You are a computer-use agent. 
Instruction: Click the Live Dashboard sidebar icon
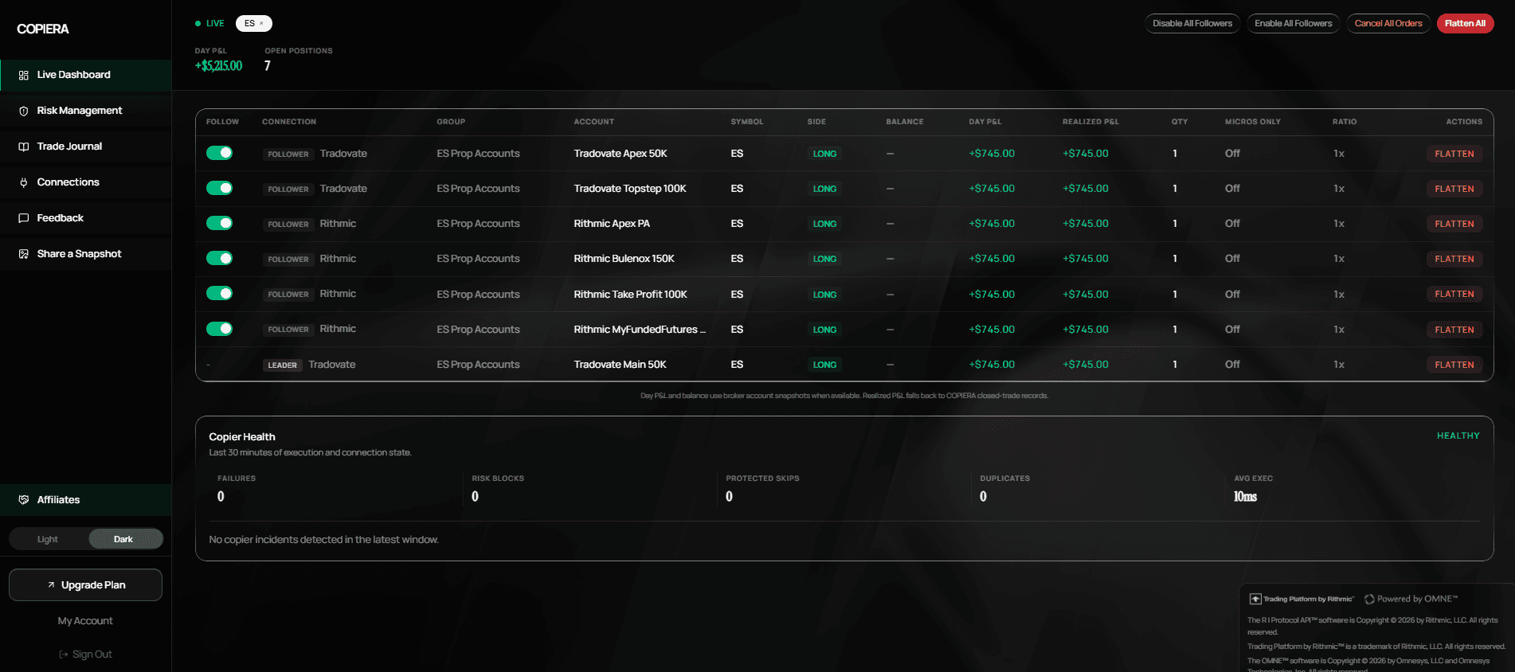[24, 75]
